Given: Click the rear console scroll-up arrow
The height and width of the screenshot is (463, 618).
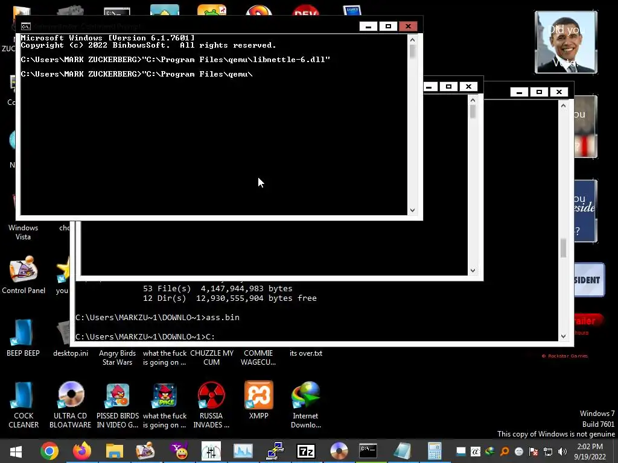Looking at the screenshot, I should (x=563, y=106).
